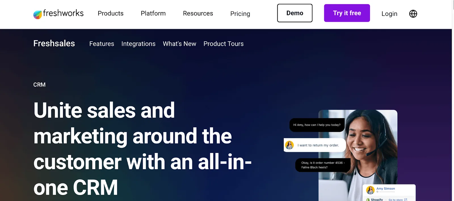
Task: Open the Integrations tab
Action: tap(138, 44)
